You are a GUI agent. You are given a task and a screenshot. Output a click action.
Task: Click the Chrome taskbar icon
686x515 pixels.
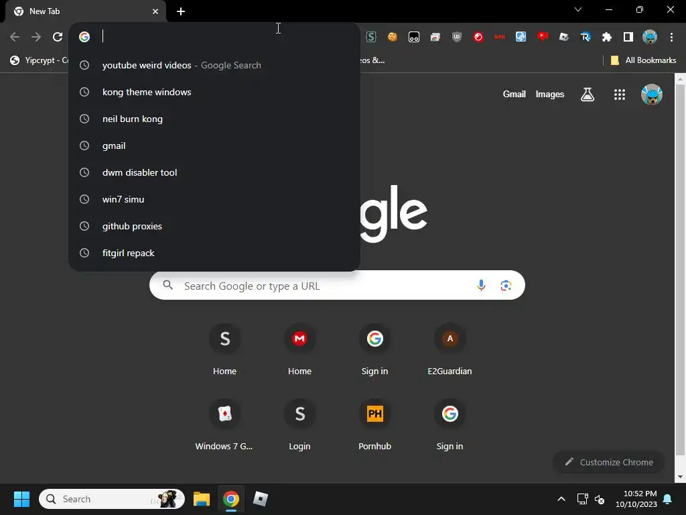click(x=231, y=499)
